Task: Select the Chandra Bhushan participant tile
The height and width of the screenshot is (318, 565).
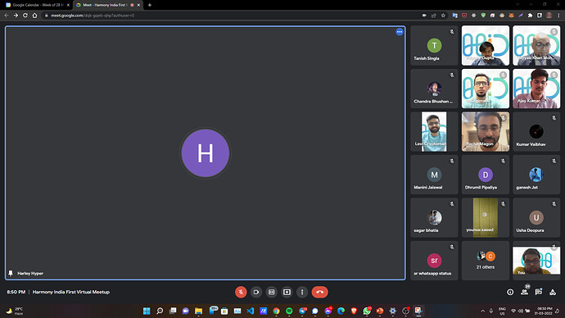Action: coord(434,89)
